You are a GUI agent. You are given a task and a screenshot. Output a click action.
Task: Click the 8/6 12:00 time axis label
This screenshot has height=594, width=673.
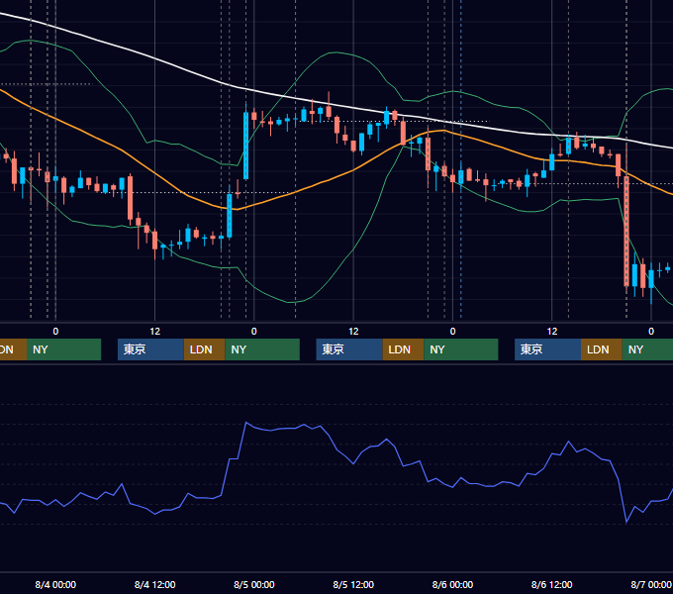pyautogui.click(x=551, y=584)
